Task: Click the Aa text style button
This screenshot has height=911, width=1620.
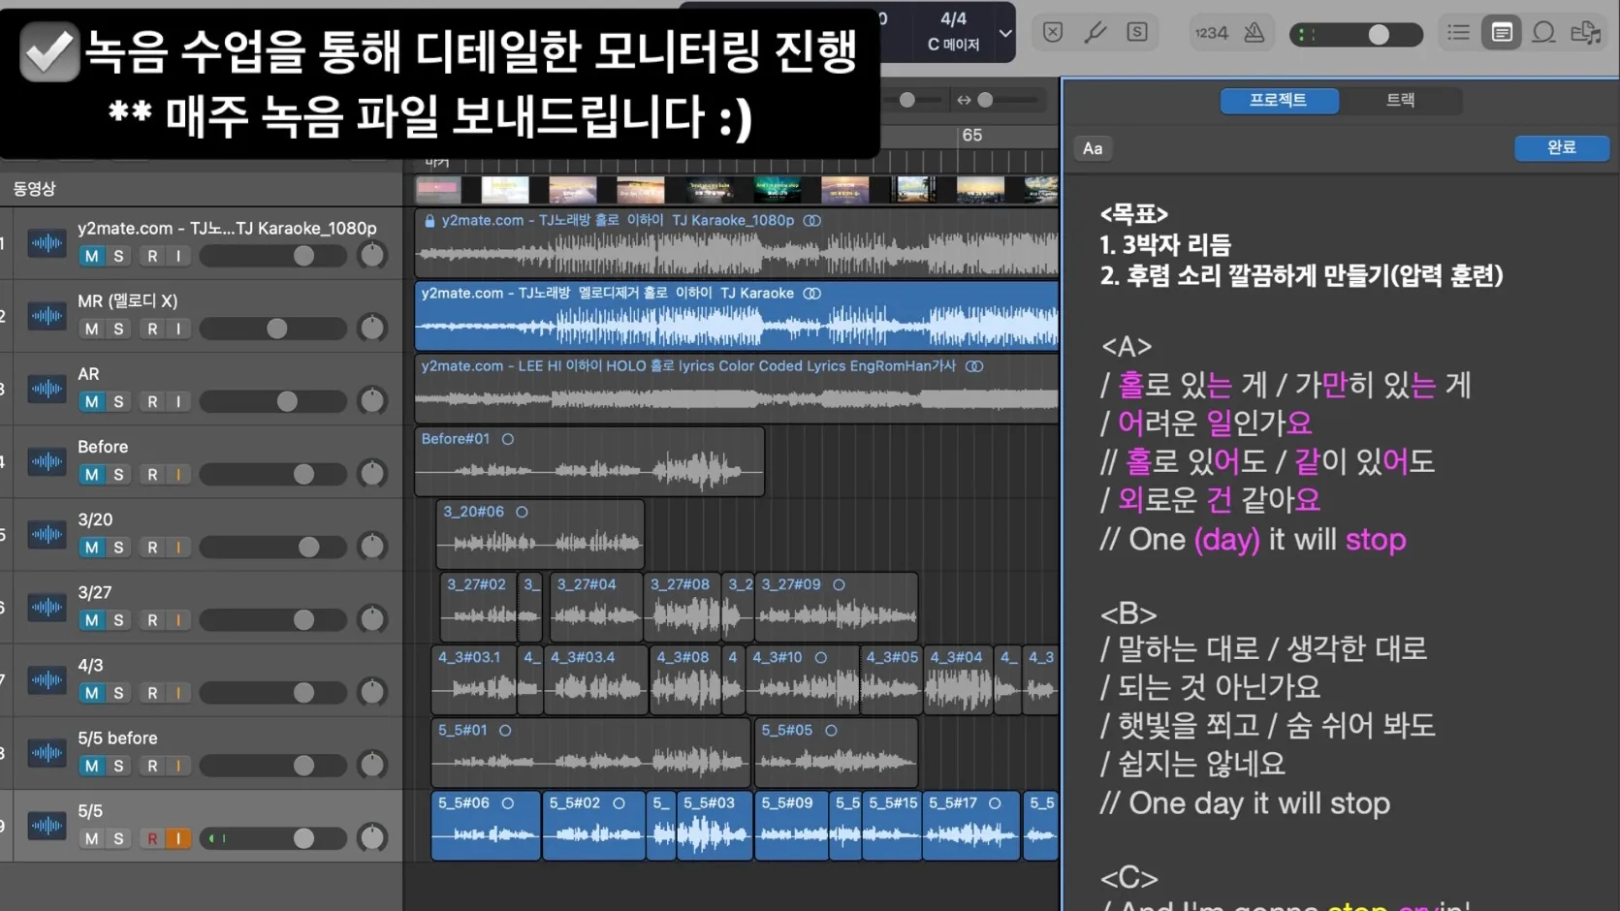Action: (x=1092, y=147)
